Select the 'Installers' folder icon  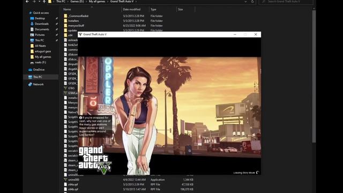coord(65,21)
